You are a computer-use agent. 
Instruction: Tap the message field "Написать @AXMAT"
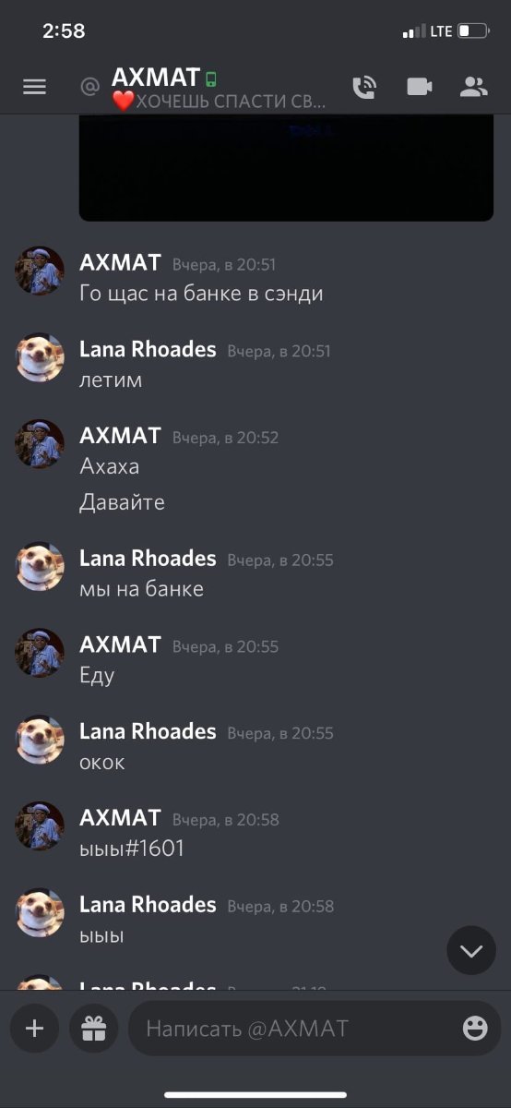pos(315,1028)
